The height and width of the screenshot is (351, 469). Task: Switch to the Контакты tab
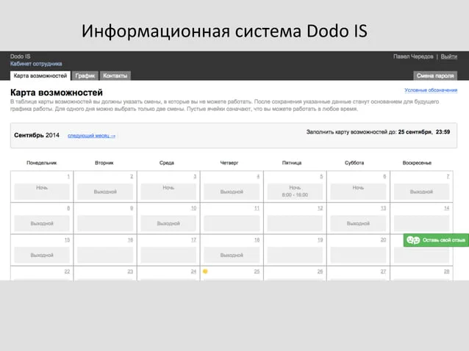[115, 76]
